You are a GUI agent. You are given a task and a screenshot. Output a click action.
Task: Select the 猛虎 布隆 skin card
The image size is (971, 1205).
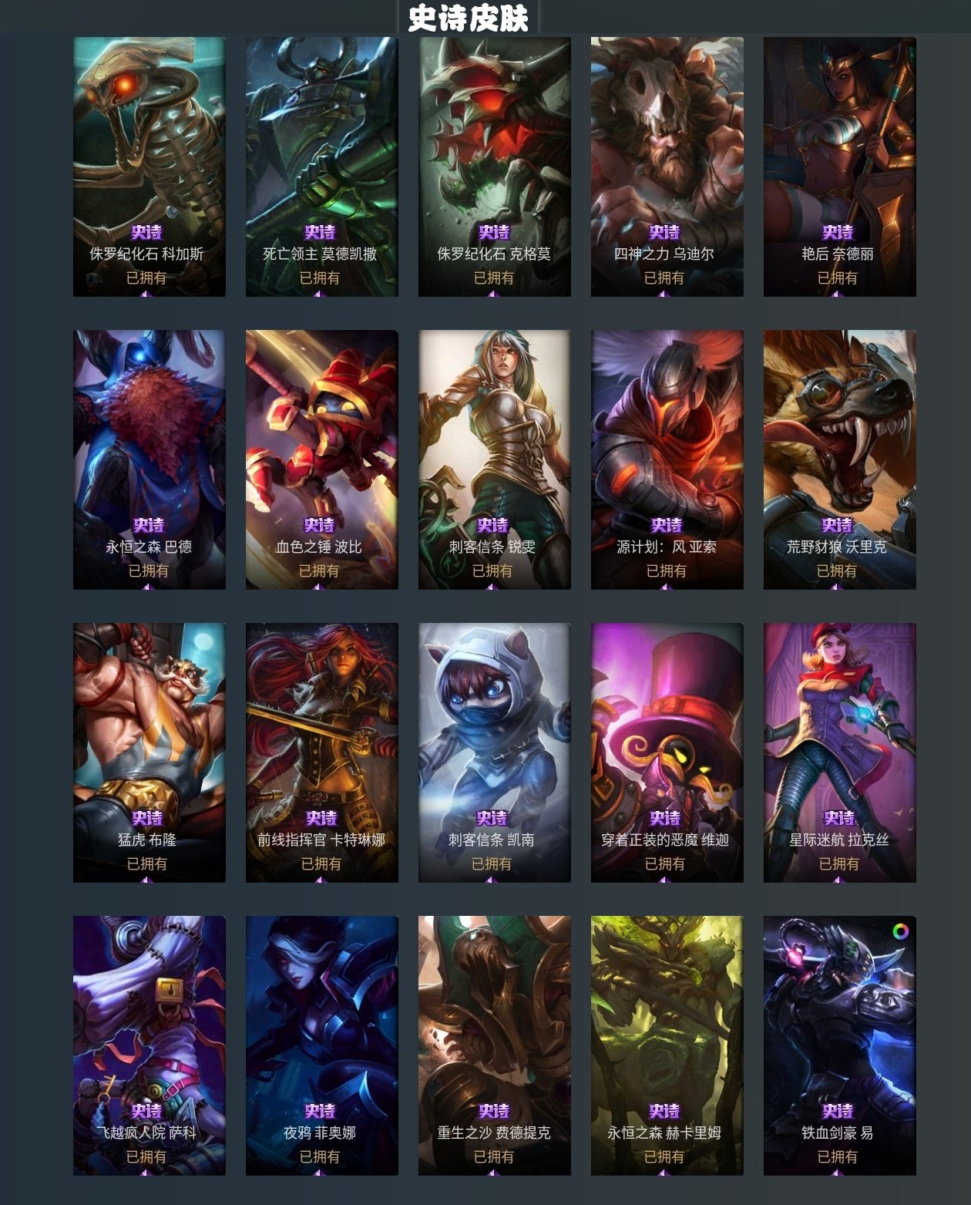click(x=150, y=752)
